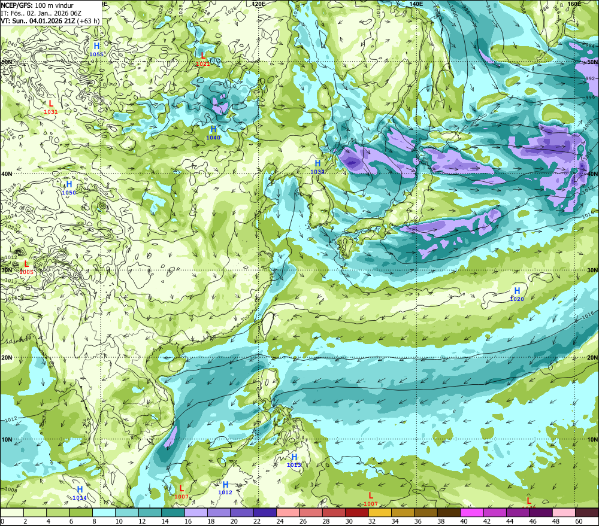Click the 'NCEP/GFS: 100 m vindur' title text

click(x=37, y=5)
